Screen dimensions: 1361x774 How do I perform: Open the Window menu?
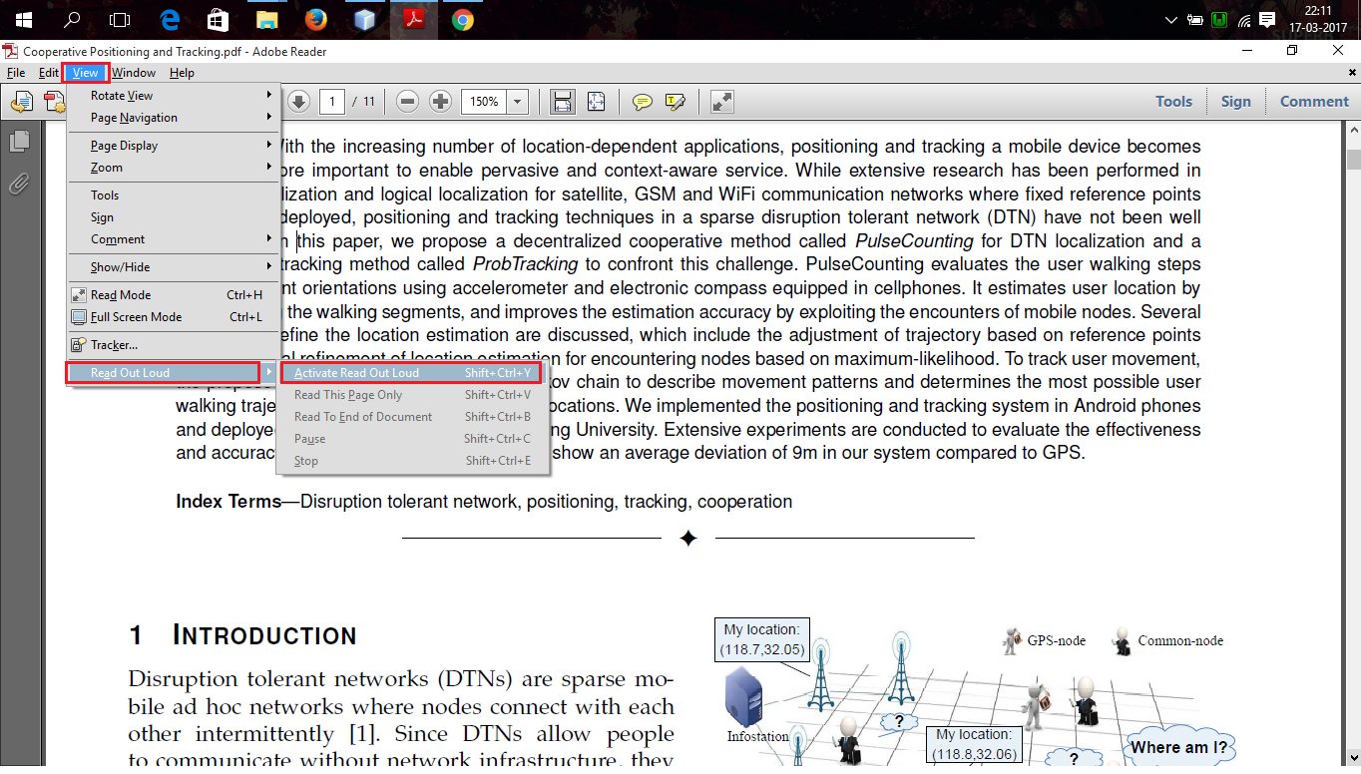[x=133, y=72]
